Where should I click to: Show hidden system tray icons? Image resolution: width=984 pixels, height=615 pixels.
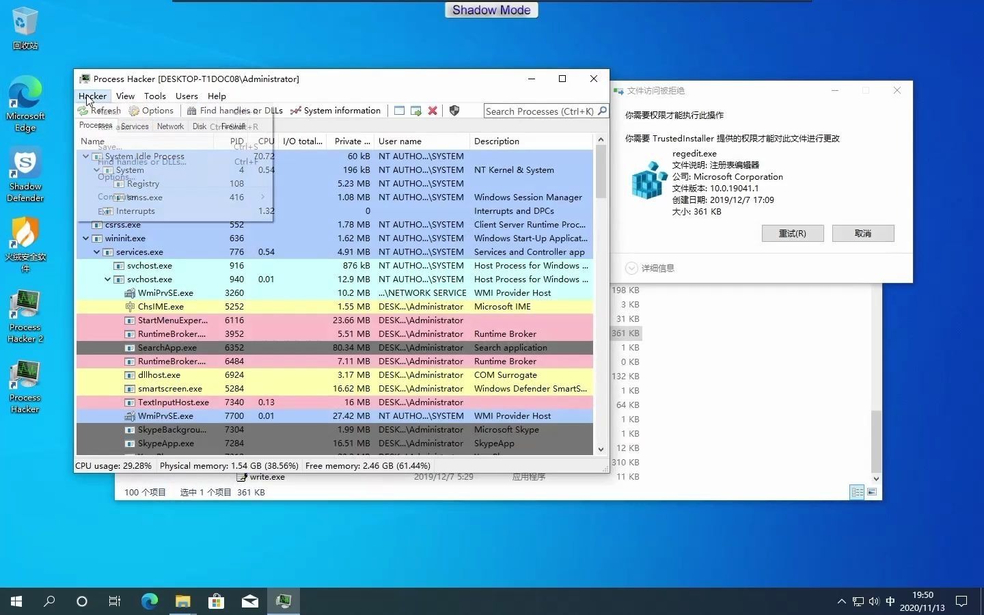tap(841, 601)
